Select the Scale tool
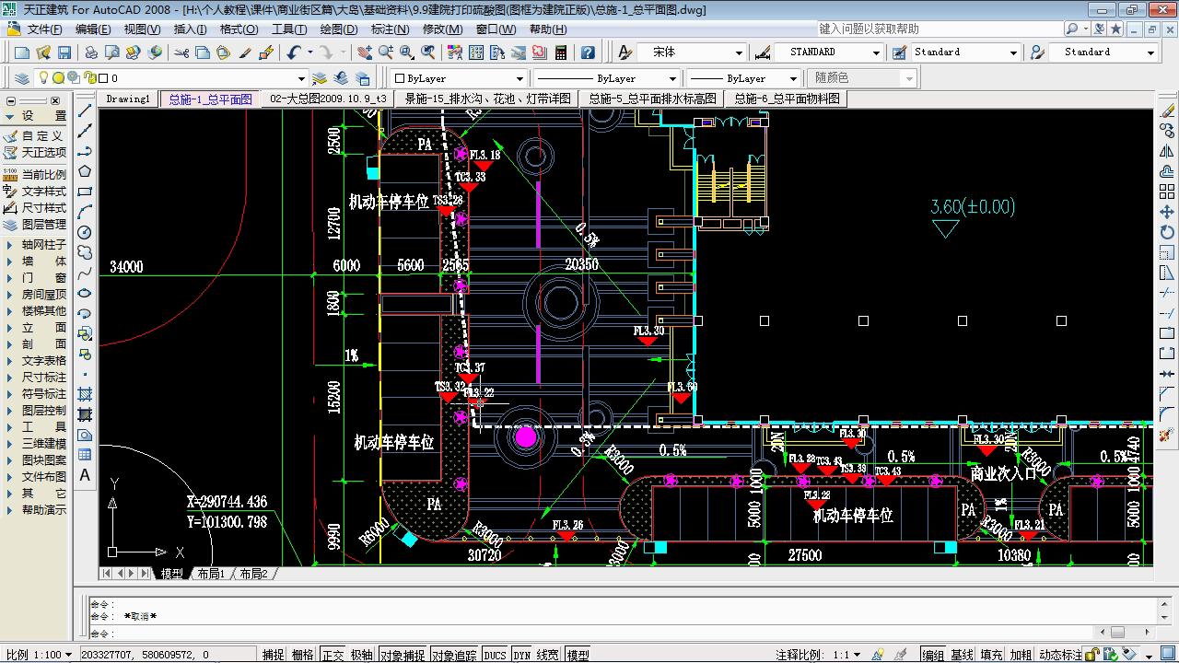Viewport: 1179px width, 663px height. 1167,252
